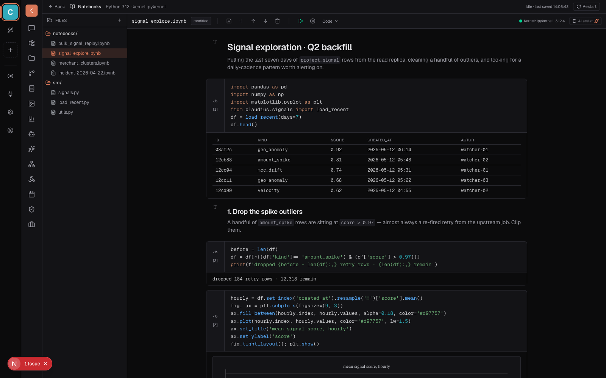This screenshot has width=606, height=378.
Task: Open the 1 Issue notification pill
Action: [x=30, y=364]
